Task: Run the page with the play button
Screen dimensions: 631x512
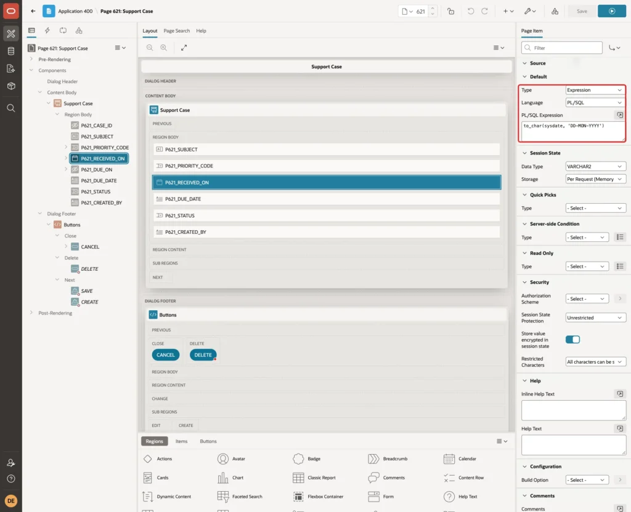Action: pyautogui.click(x=612, y=11)
